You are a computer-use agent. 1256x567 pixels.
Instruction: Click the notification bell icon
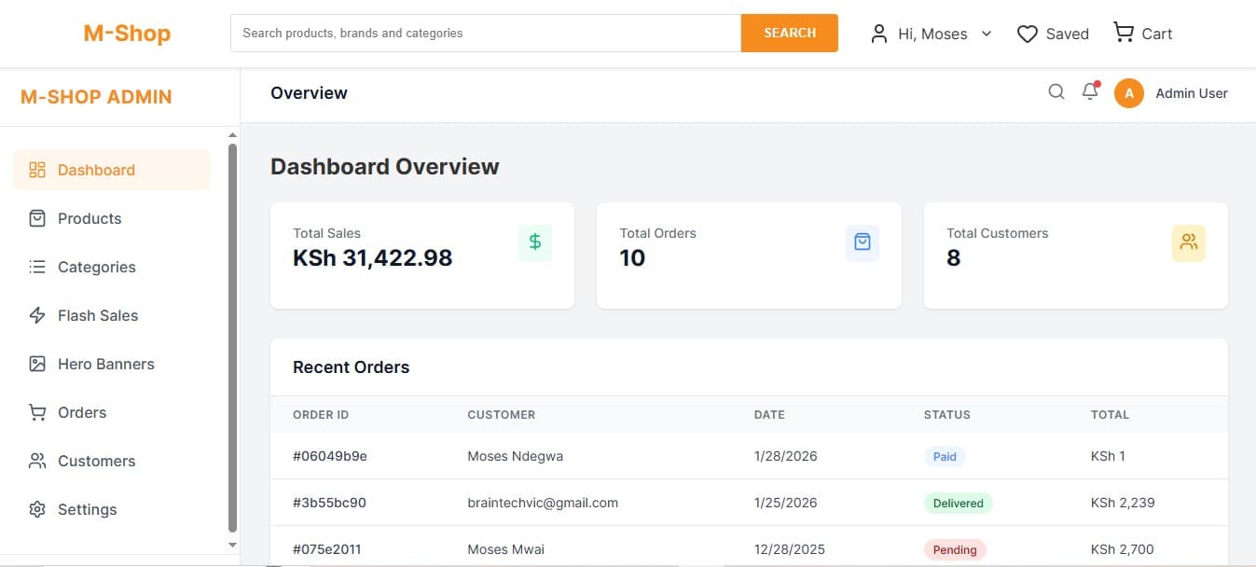click(x=1090, y=91)
